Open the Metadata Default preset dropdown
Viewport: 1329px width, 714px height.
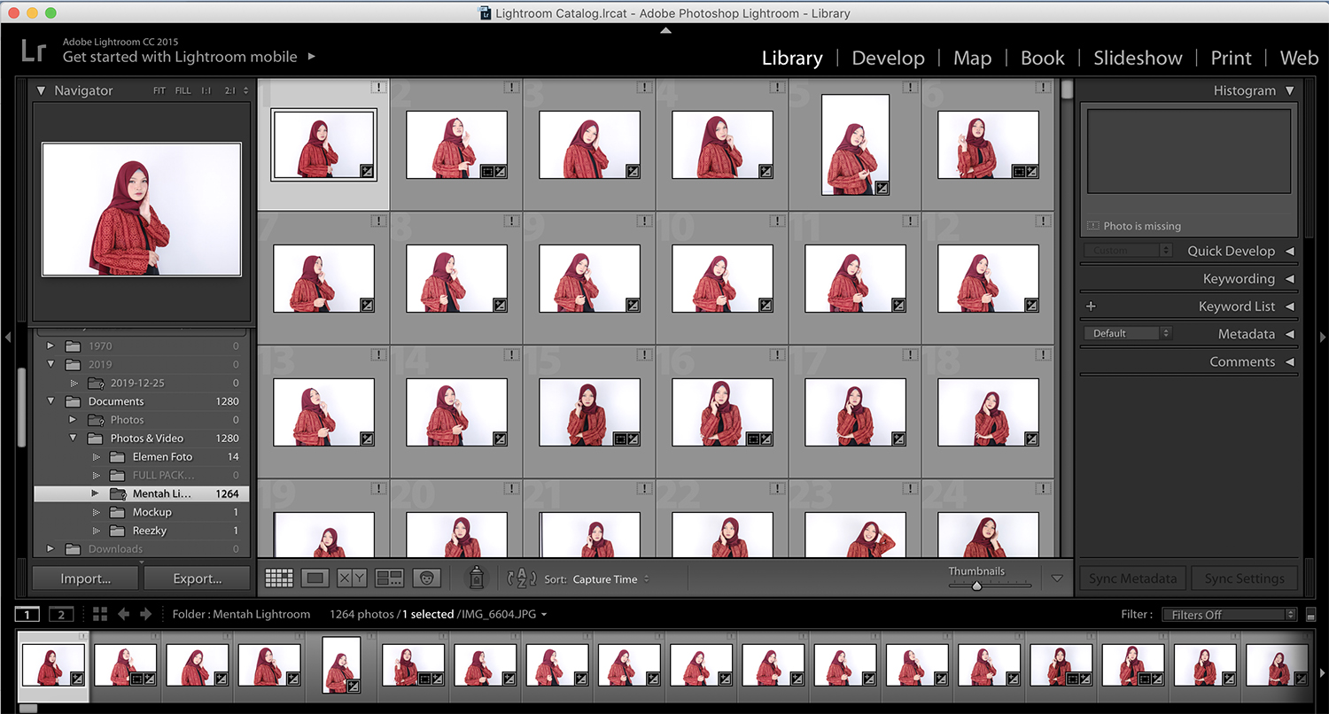point(1127,334)
